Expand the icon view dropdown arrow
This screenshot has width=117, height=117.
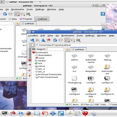pyautogui.click(x=69, y=42)
